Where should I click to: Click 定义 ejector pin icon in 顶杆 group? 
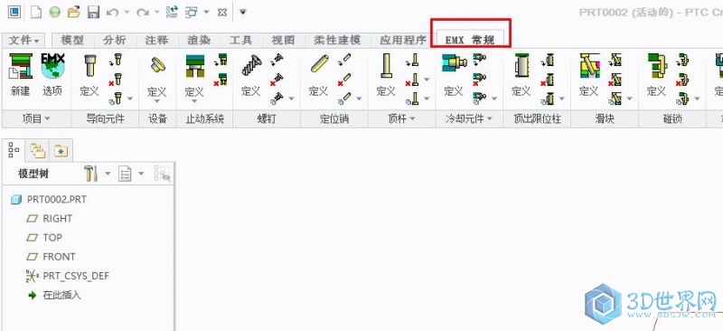click(x=386, y=65)
